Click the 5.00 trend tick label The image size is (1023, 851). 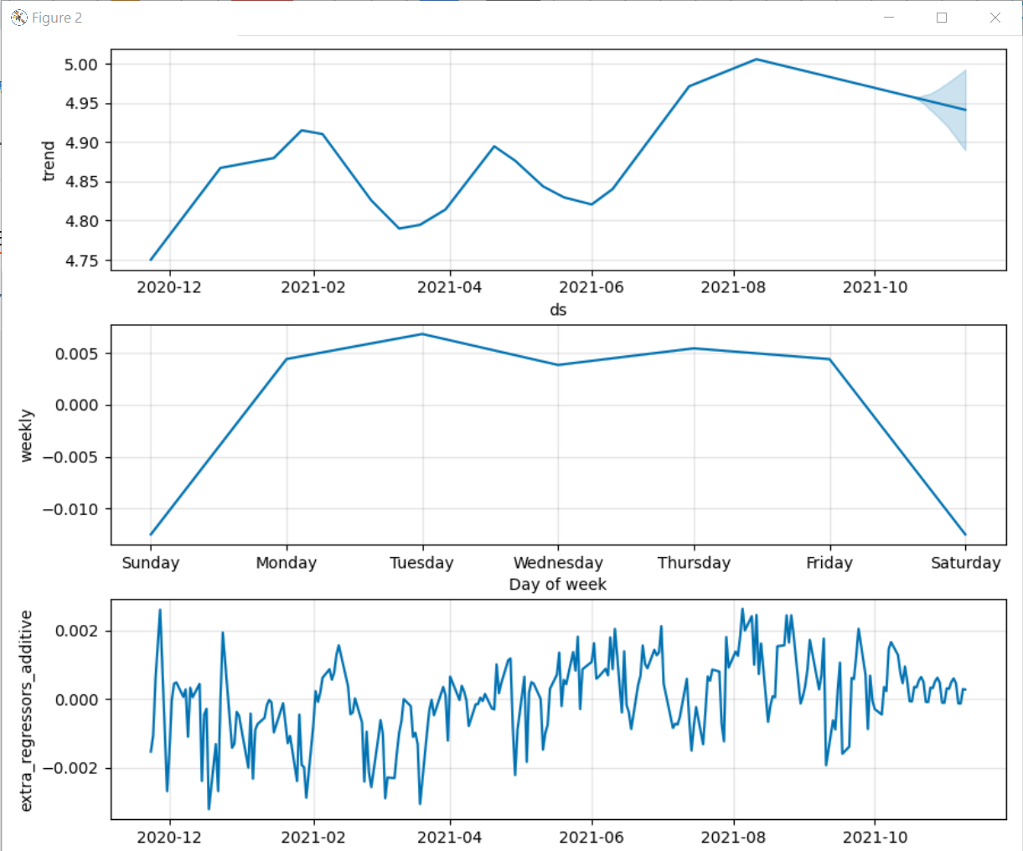(x=81, y=64)
